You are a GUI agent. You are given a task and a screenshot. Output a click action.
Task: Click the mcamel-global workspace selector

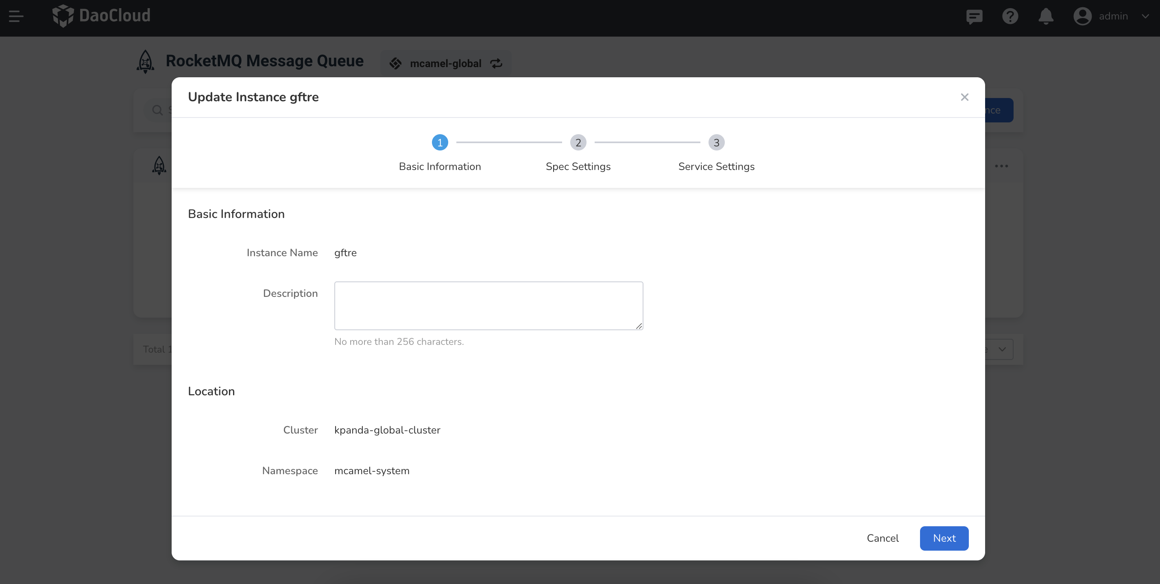[x=445, y=63]
